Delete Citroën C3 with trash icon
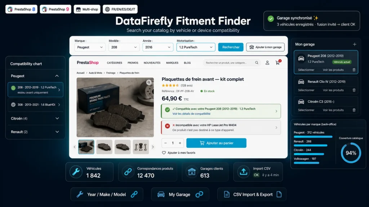This screenshot has width=369, height=207. (354, 110)
